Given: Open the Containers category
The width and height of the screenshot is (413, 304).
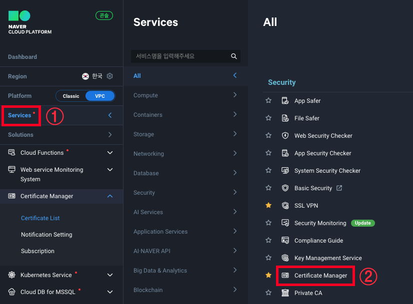Looking at the screenshot, I should pos(185,115).
